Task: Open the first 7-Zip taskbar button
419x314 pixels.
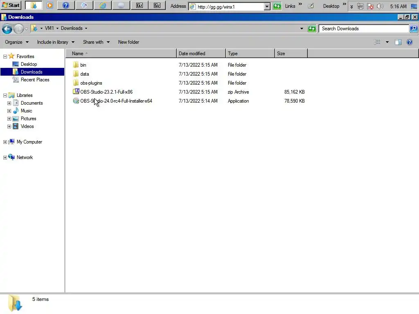Action: point(140,5)
